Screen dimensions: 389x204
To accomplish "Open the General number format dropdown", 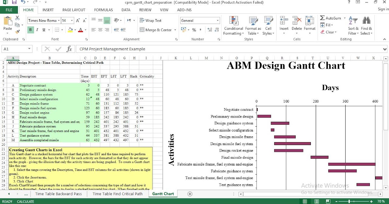I will pos(218,20).
